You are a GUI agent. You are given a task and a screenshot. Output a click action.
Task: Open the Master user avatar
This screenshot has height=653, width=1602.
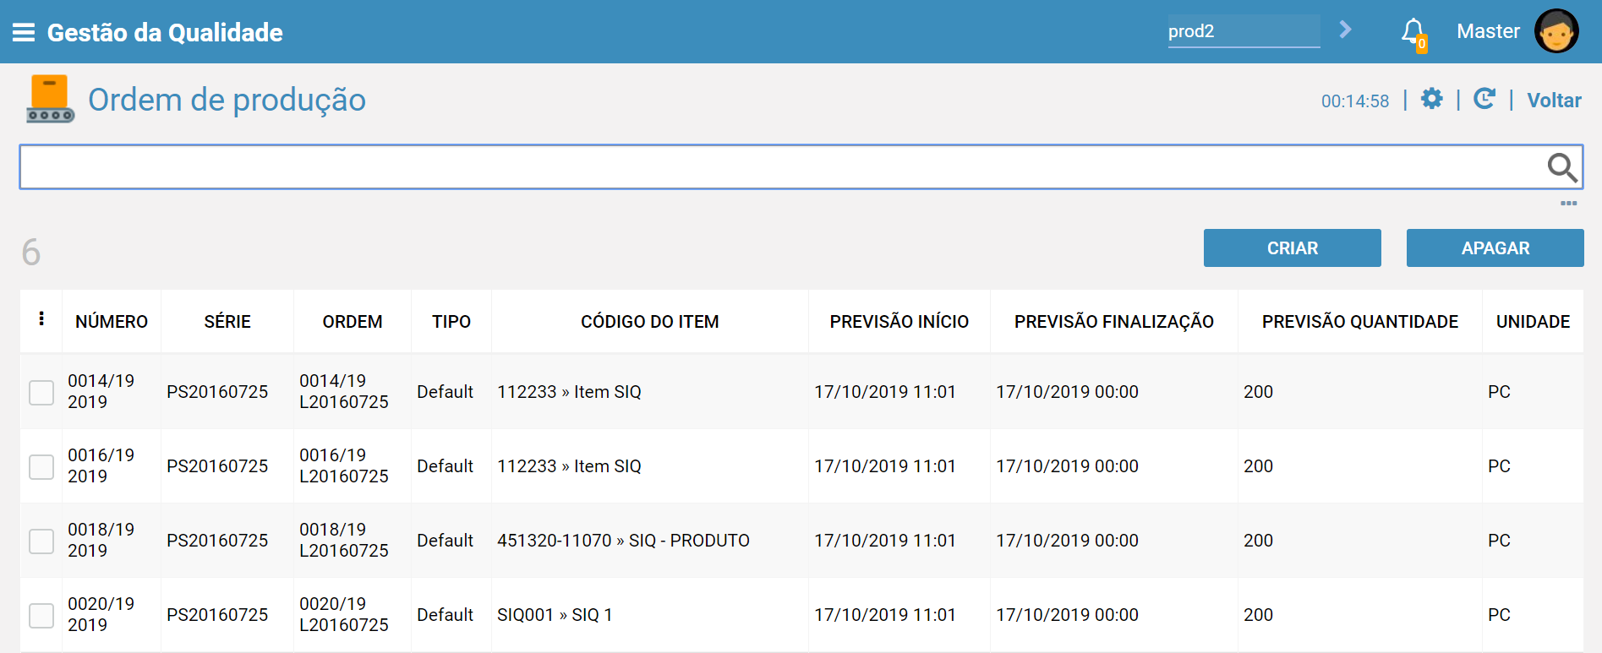[1556, 31]
